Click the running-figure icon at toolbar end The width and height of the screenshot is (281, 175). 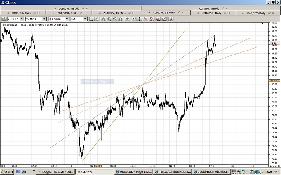click(170, 19)
